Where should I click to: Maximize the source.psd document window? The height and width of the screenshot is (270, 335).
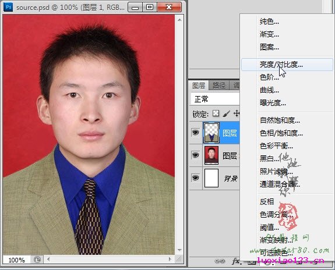(149, 7)
